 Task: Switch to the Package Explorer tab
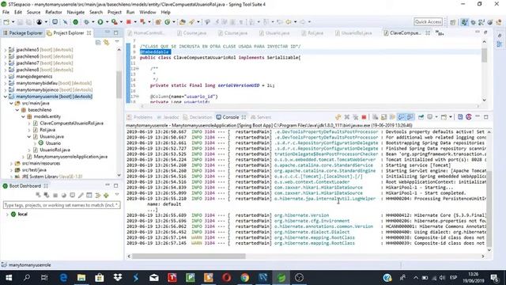point(22,33)
